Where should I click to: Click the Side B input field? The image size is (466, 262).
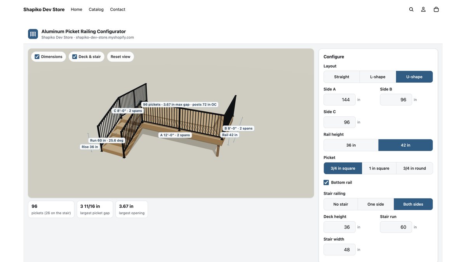tap(396, 100)
